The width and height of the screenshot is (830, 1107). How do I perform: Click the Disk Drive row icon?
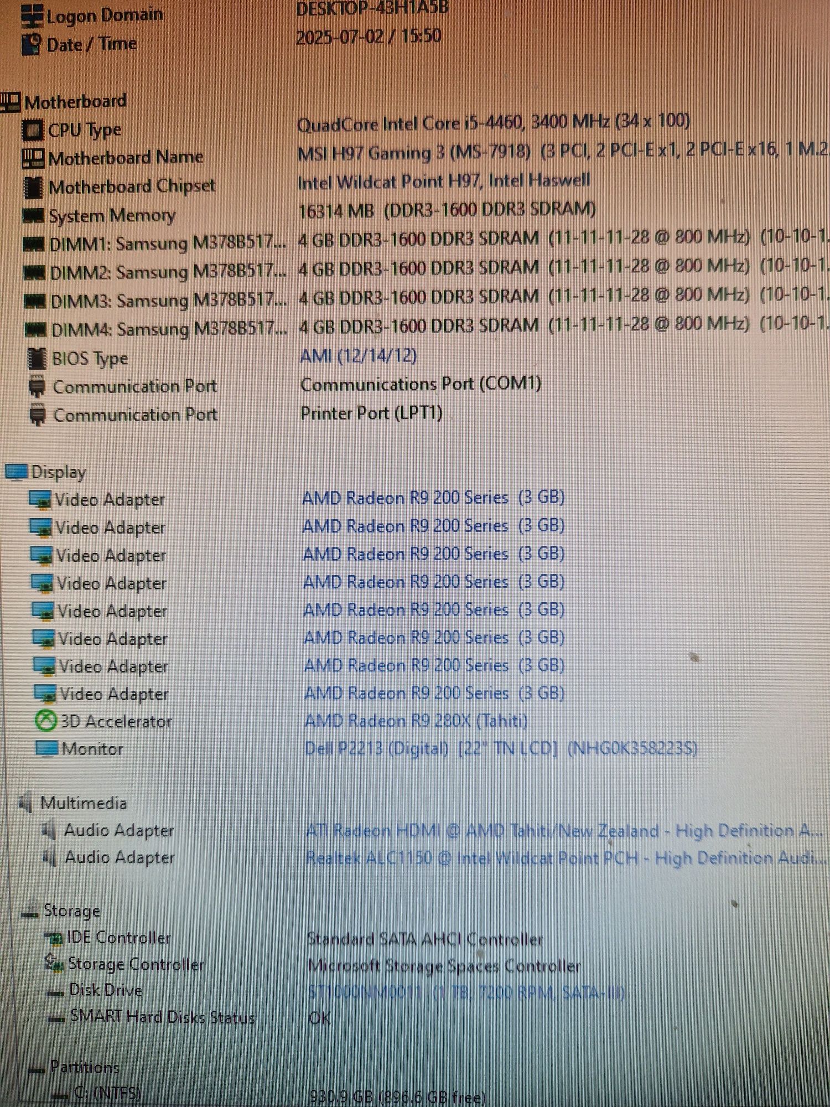(55, 994)
